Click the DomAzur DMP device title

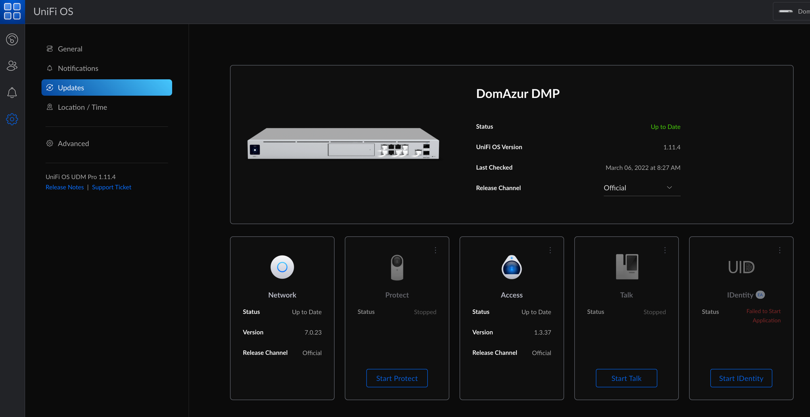[x=518, y=94]
